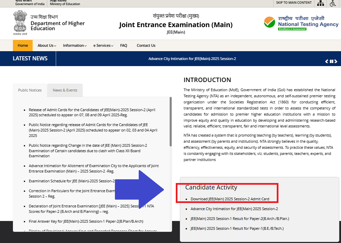Click the Government of India emblem
341x243 pixels.
click(x=20, y=21)
